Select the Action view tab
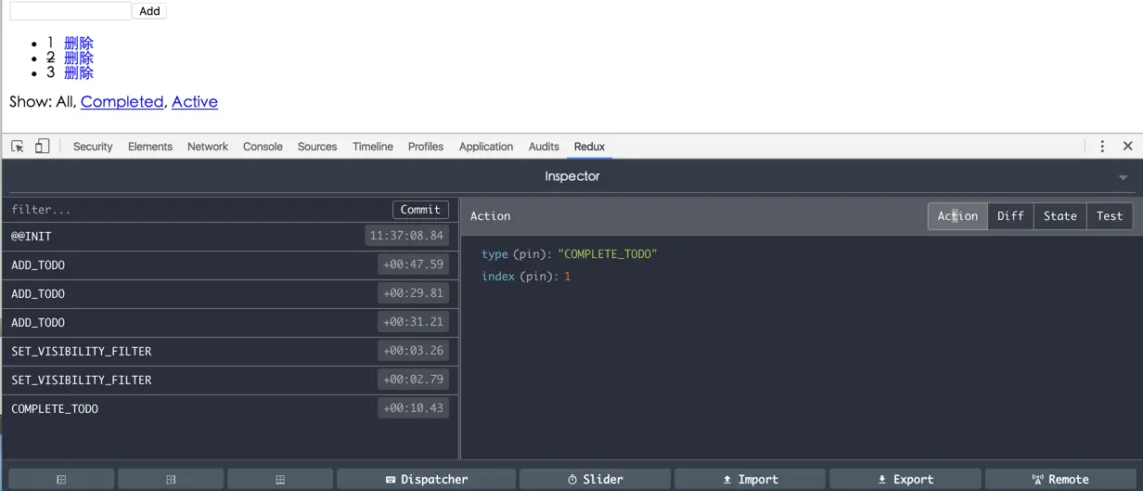 (x=957, y=216)
